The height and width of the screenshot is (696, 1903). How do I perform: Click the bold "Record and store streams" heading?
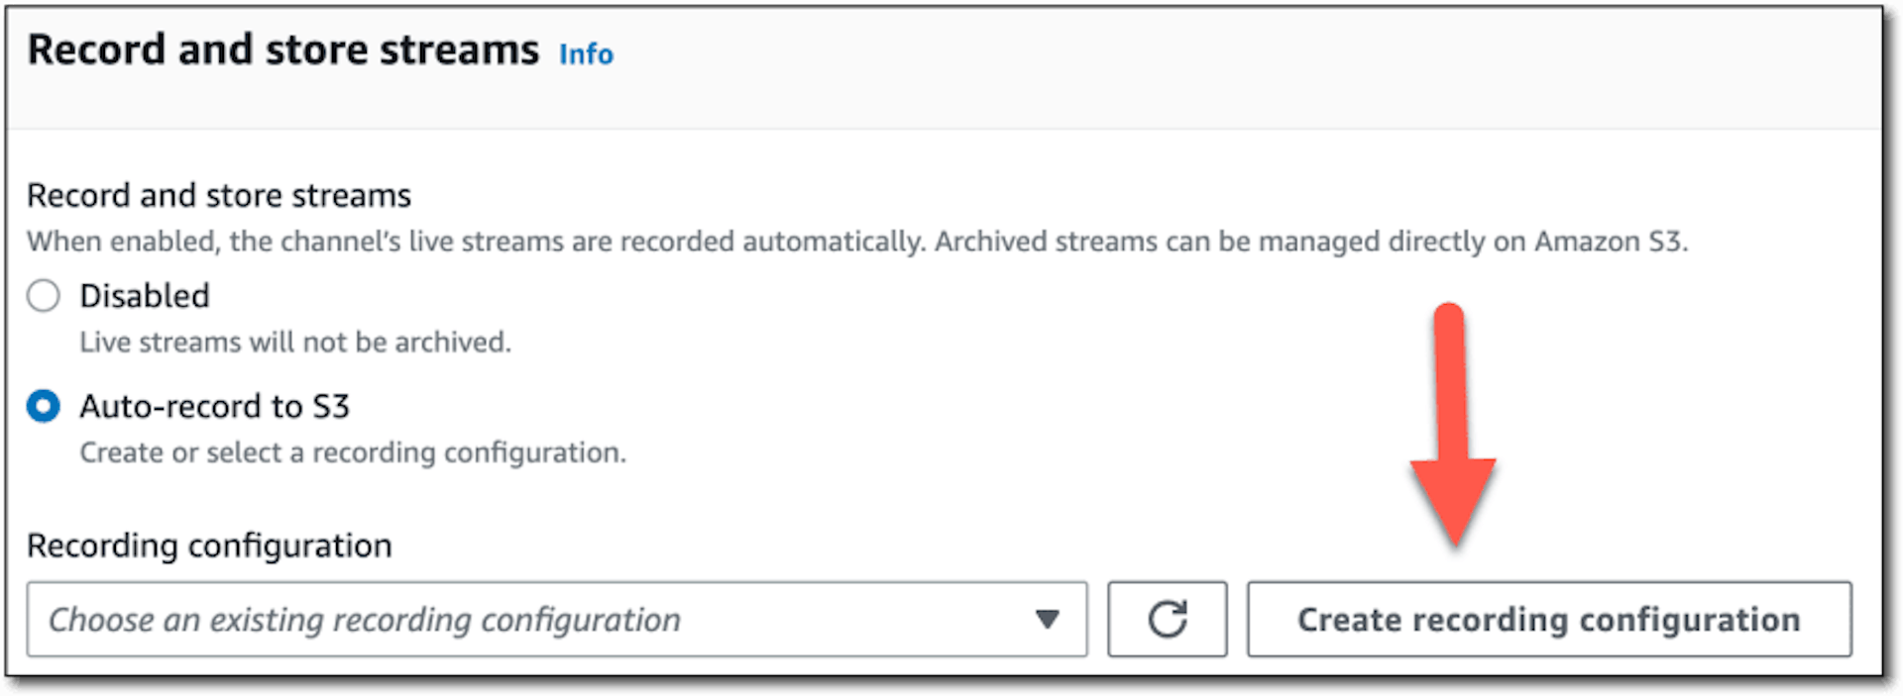(x=283, y=50)
